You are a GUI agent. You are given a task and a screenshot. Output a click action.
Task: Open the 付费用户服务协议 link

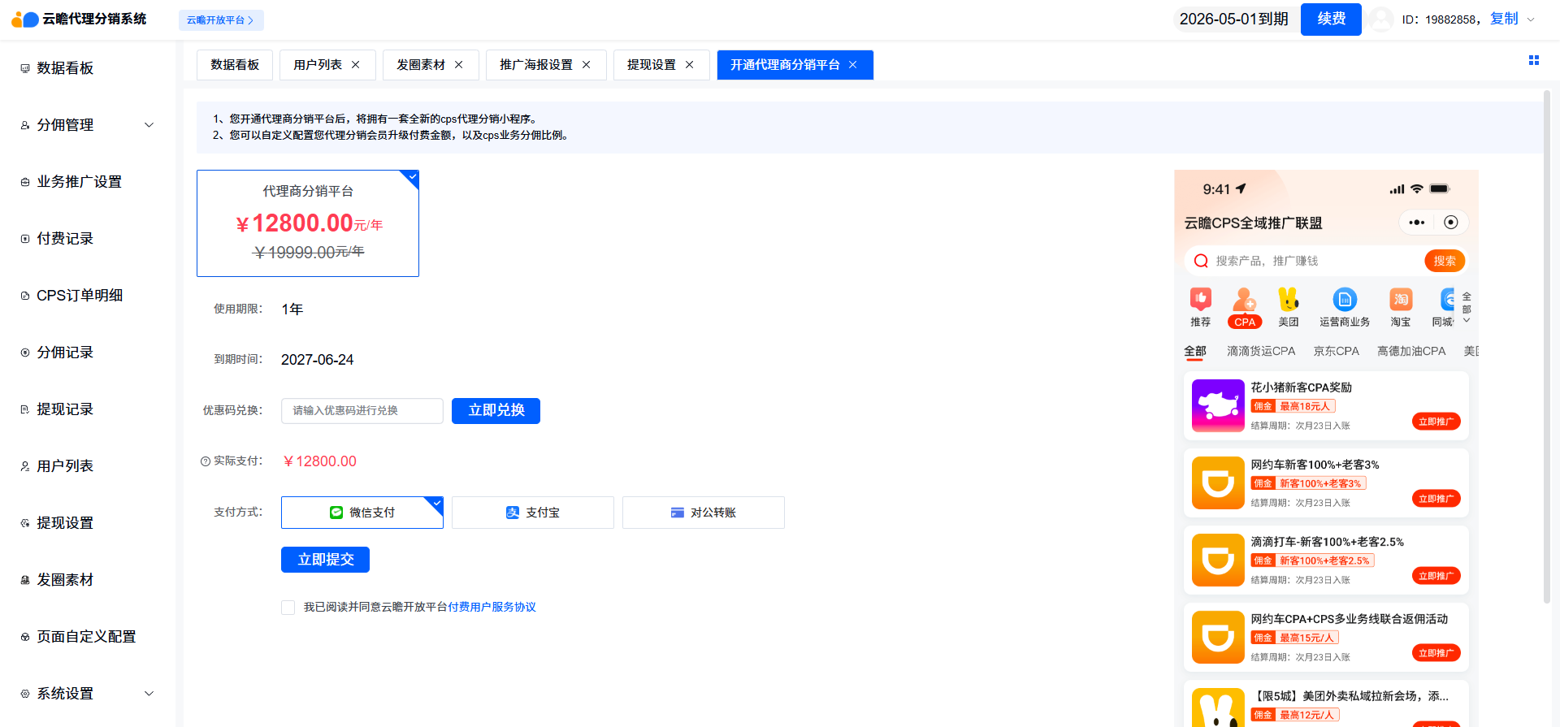492,608
